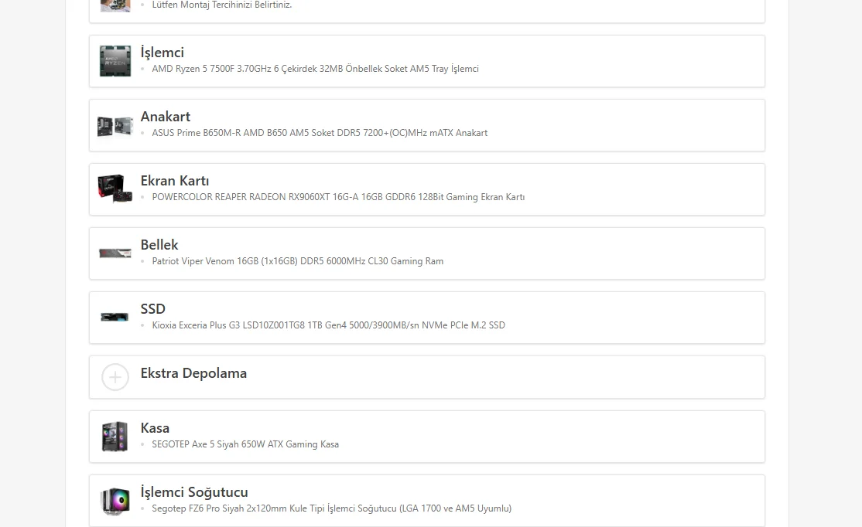Open the İşlemci section heading

pos(162,53)
